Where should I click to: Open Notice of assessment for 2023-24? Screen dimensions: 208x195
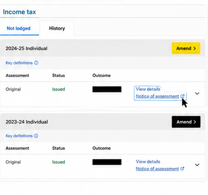point(157,169)
